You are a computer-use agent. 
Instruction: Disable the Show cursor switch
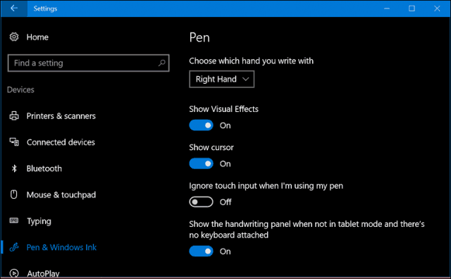click(x=201, y=163)
